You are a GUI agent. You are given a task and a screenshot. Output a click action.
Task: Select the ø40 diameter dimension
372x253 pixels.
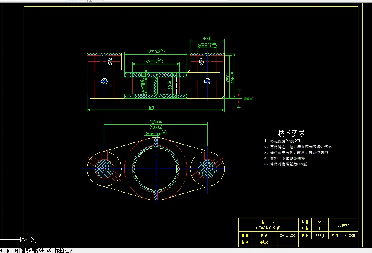coord(207,39)
